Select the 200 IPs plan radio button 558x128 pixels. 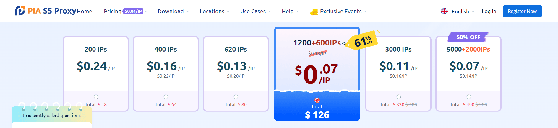(x=96, y=97)
